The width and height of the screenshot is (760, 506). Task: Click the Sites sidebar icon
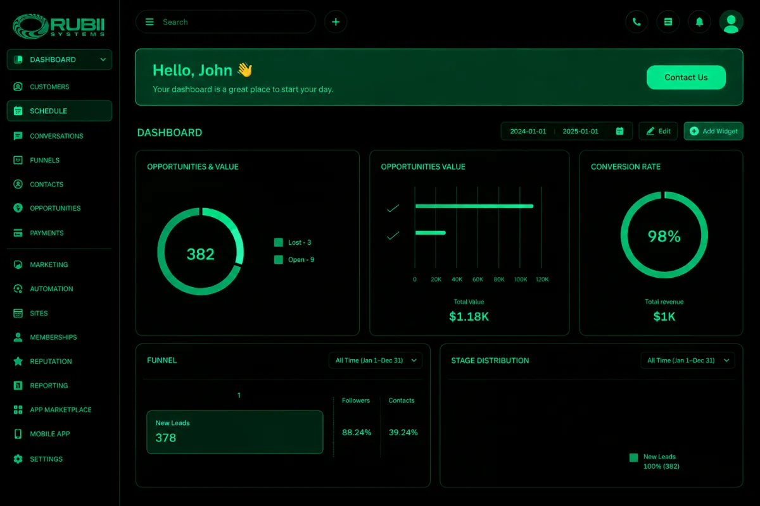click(x=18, y=313)
